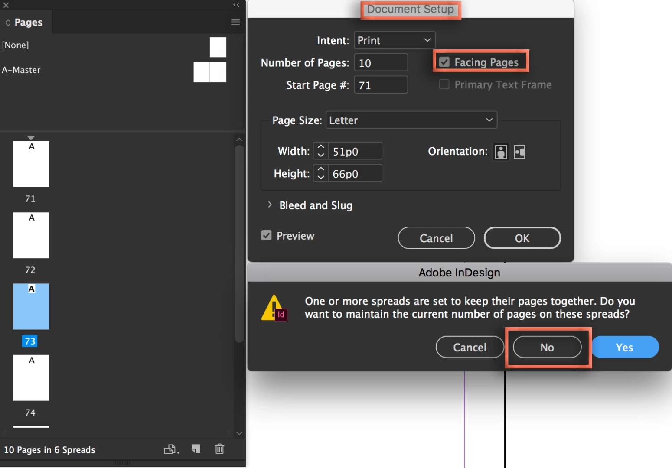This screenshot has height=468, width=672.
Task: Click the Create New Page icon
Action: (x=196, y=449)
